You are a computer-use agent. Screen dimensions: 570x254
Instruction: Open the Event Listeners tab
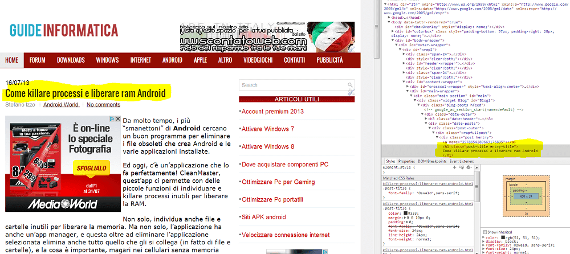pyautogui.click(x=462, y=161)
